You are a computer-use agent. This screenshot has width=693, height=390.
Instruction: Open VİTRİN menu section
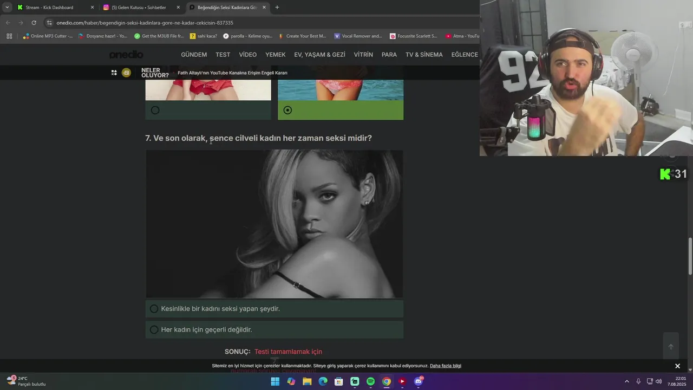[x=363, y=55]
